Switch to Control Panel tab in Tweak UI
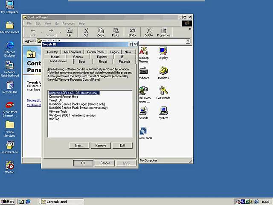Screen dimensions: 273x205 tap(96, 52)
